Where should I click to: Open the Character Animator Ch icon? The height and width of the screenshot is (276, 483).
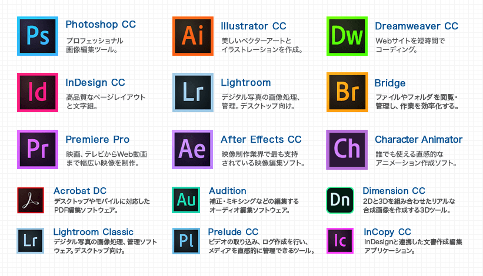(x=347, y=150)
